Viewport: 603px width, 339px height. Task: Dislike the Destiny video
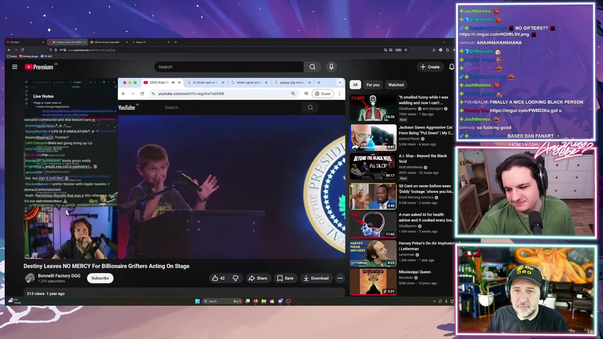(236, 278)
